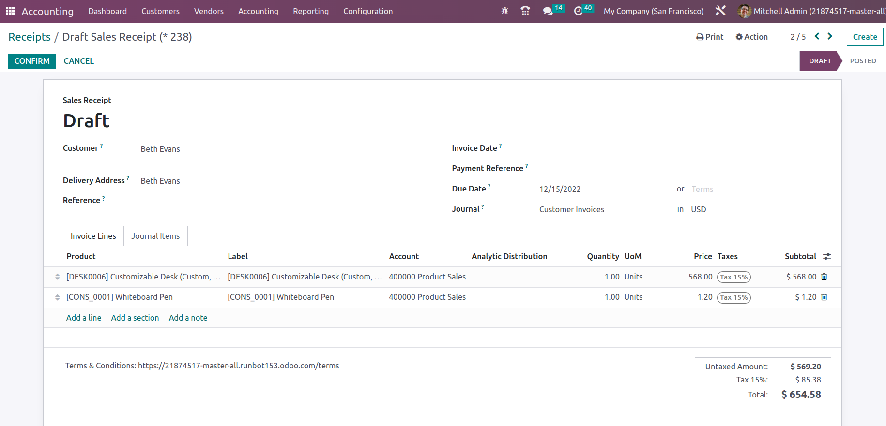This screenshot has width=886, height=426.
Task: Click Customizable Desk product cell
Action: [x=144, y=277]
